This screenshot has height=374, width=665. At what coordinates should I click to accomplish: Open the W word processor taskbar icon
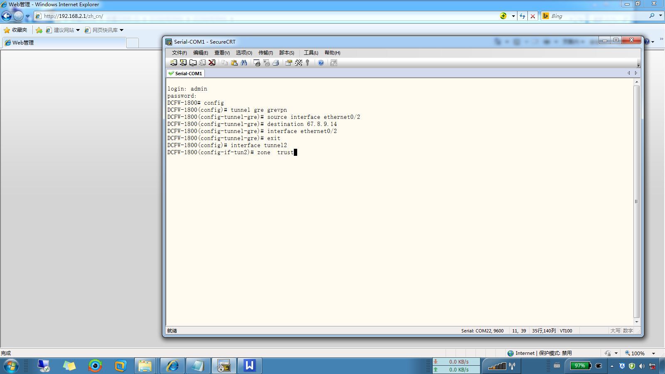coord(249,366)
